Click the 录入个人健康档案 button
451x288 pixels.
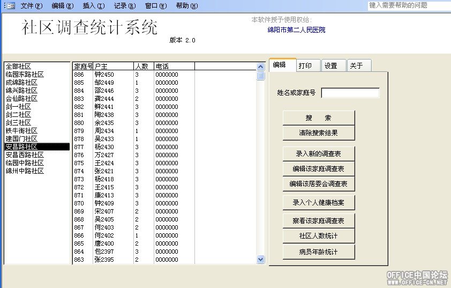coord(319,203)
